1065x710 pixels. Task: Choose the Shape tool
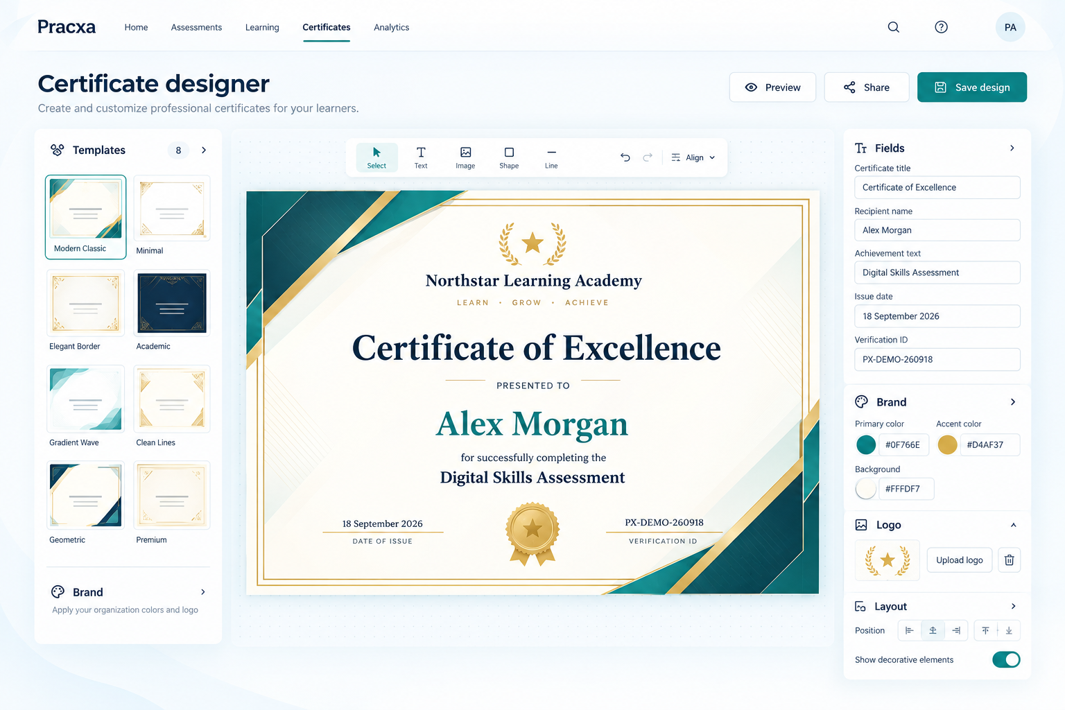coord(509,157)
